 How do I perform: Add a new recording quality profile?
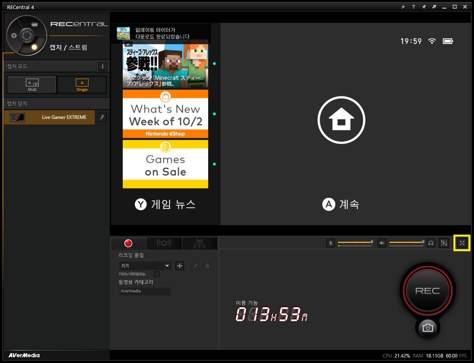[x=180, y=266]
